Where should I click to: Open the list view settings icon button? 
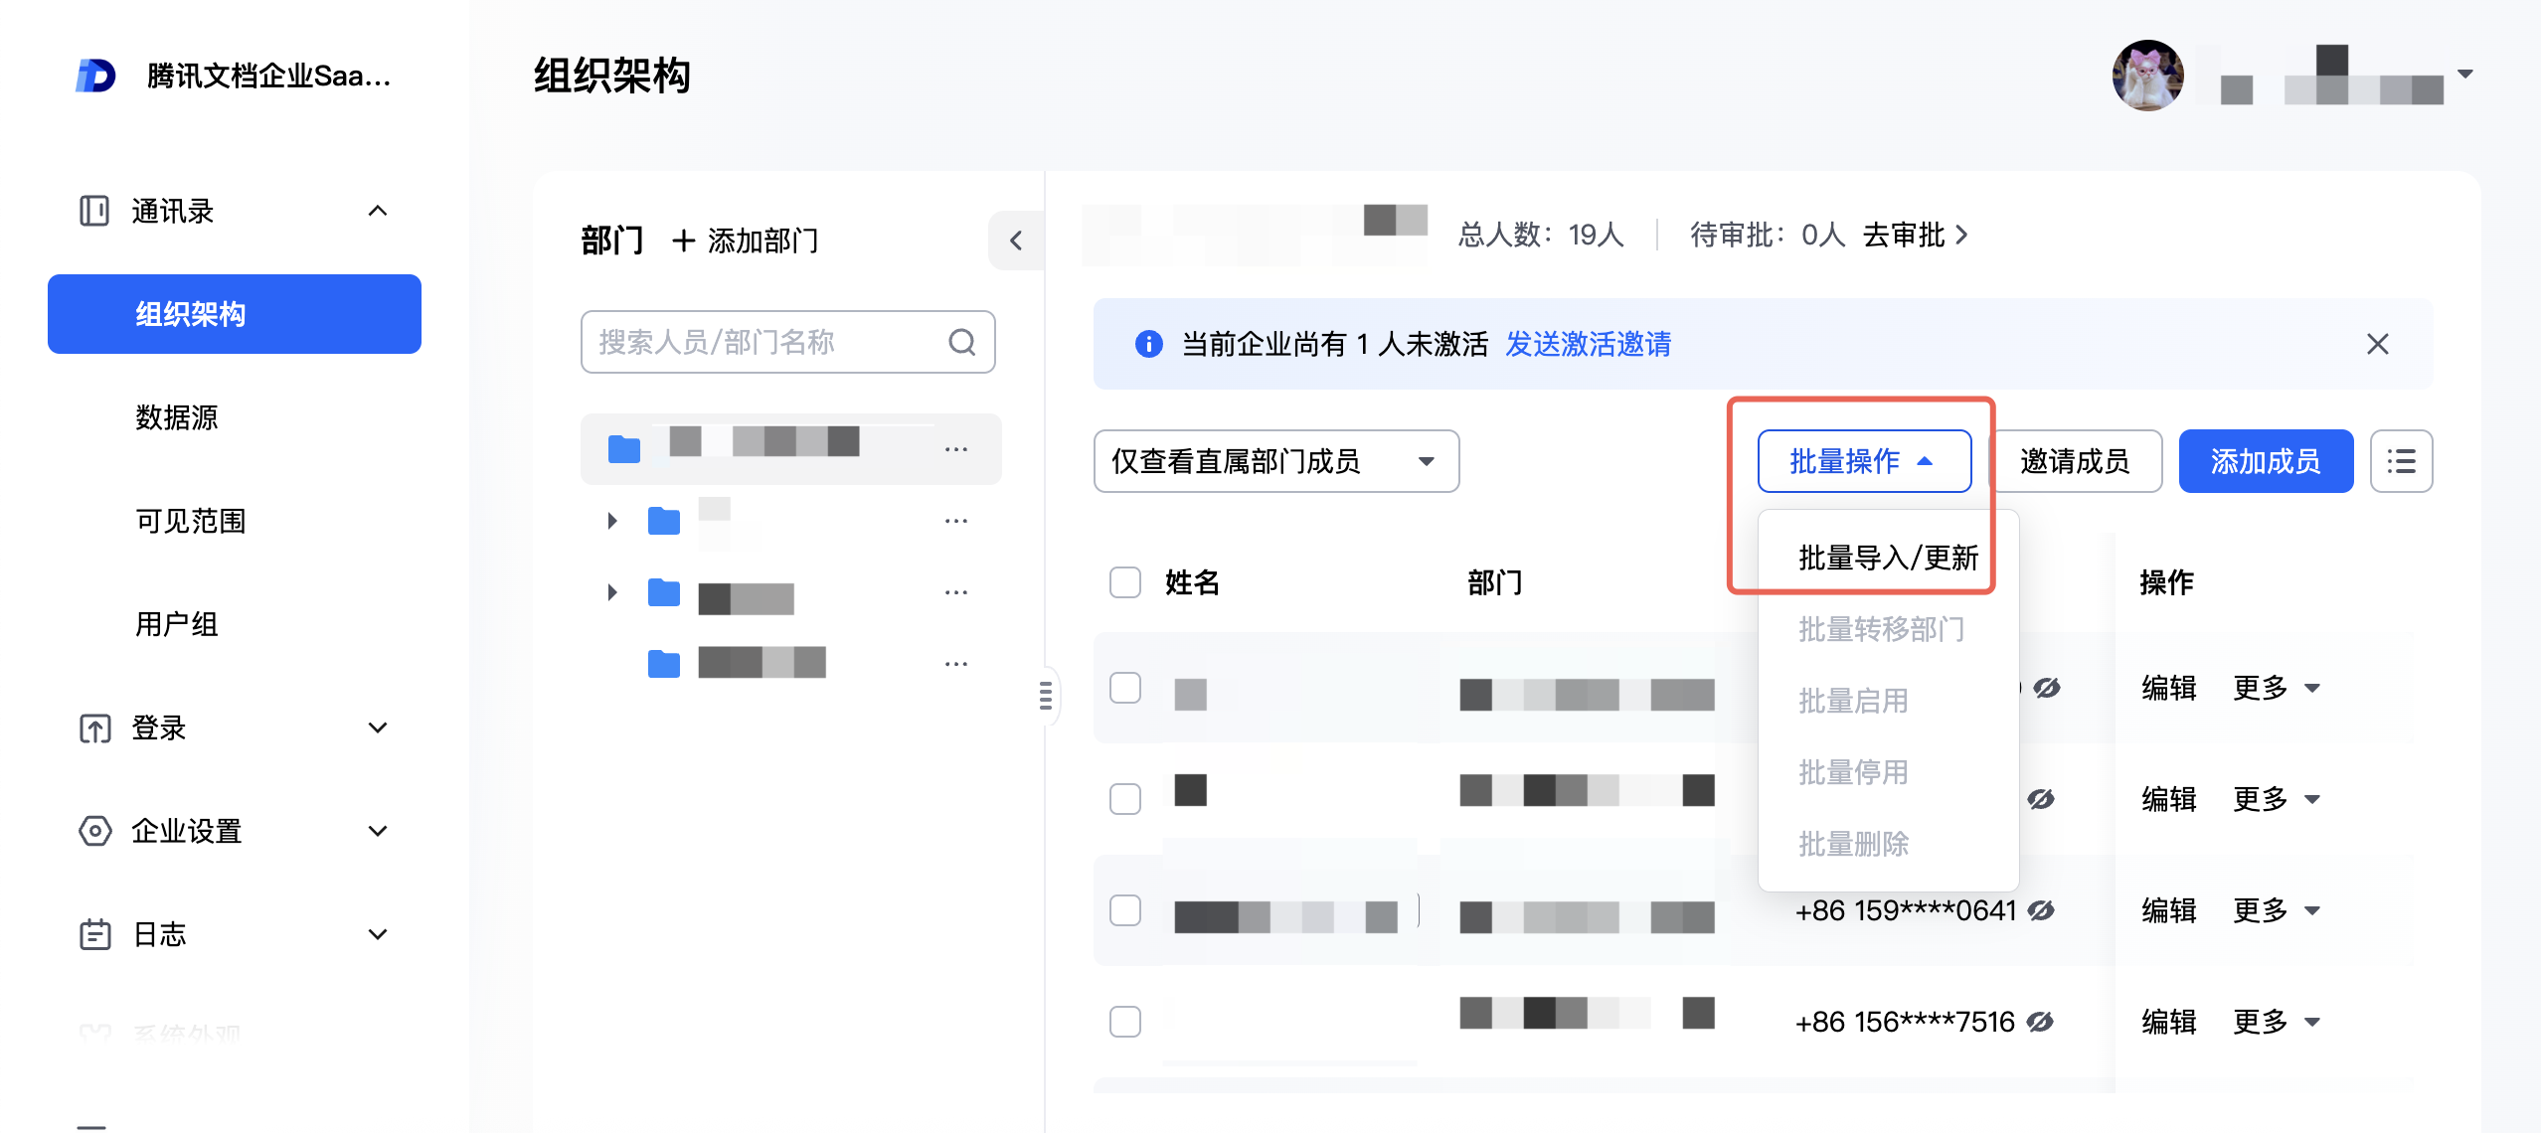point(2401,461)
